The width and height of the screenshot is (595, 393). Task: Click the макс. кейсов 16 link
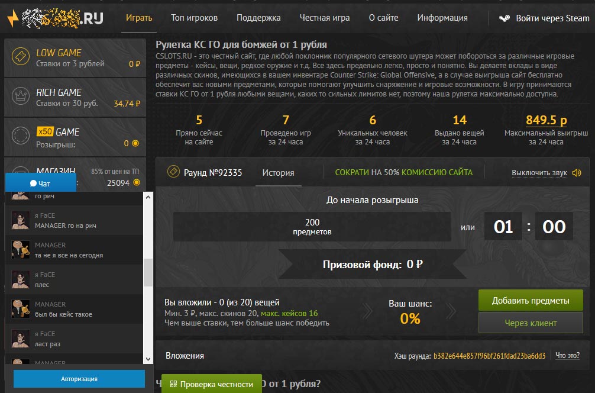pyautogui.click(x=289, y=313)
